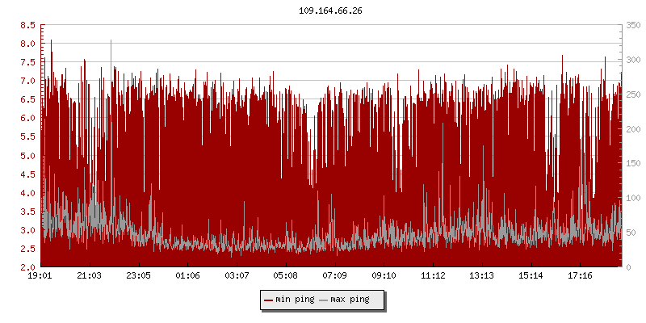This screenshot has width=646, height=323.
Task: Click the 2.0 left axis value
Action: [x=27, y=267]
